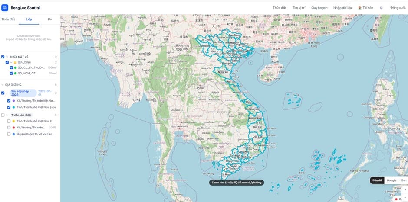The image size is (408, 202).
Task: Uncheck the THỬA ĐẤT VẼ group checkbox
Action: pos(3,57)
